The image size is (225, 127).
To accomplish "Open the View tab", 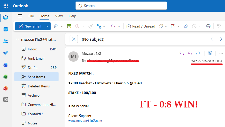I will coord(59,16).
